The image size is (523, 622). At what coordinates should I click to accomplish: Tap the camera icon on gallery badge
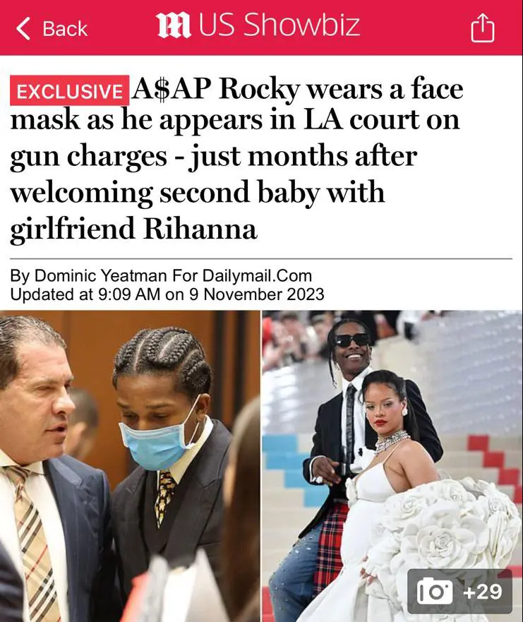click(x=435, y=592)
